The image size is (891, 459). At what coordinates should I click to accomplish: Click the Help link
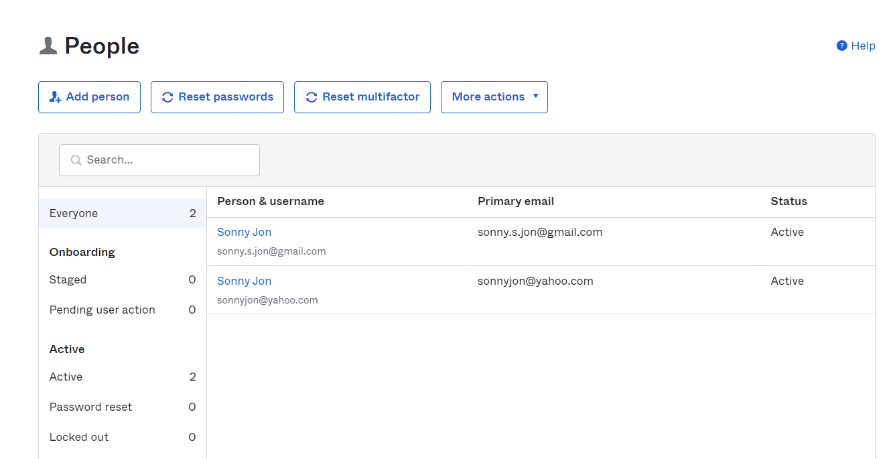pyautogui.click(x=862, y=45)
